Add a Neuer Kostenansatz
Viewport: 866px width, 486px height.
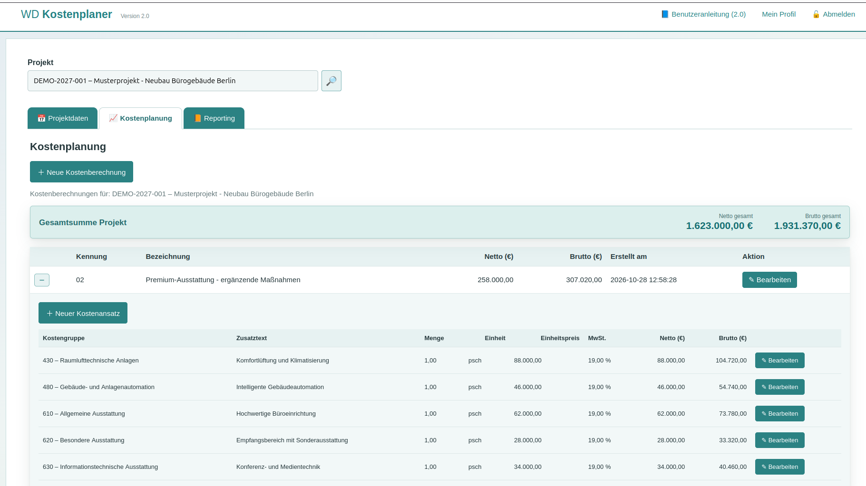tap(83, 313)
